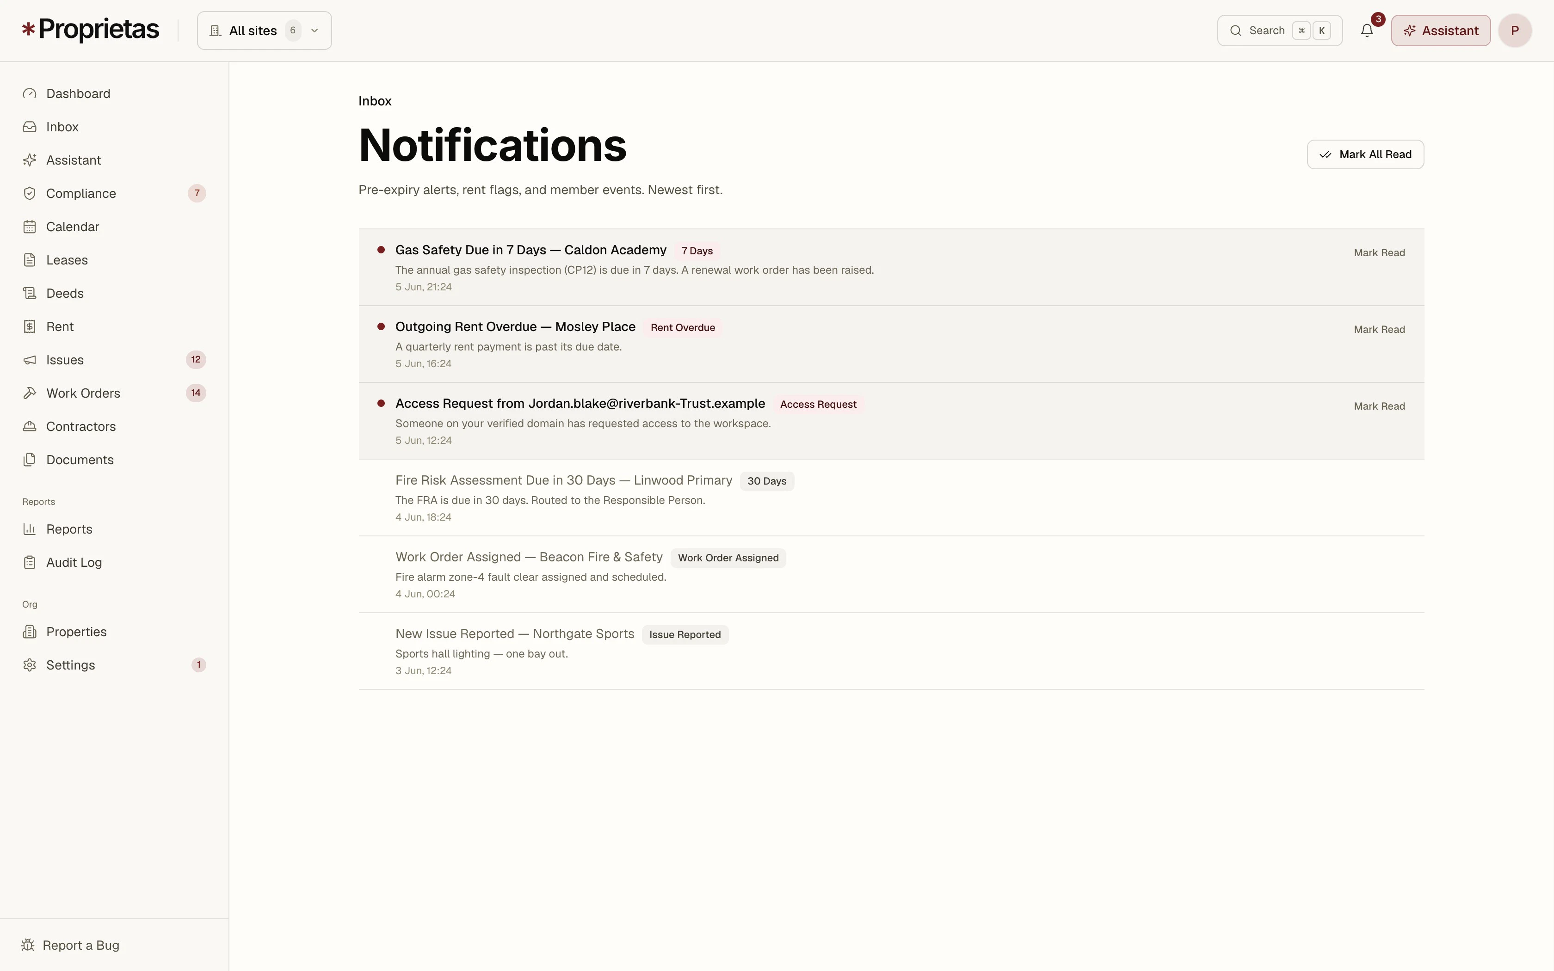The height and width of the screenshot is (971, 1554).
Task: Click the Work Order Assigned tag
Action: pos(728,558)
